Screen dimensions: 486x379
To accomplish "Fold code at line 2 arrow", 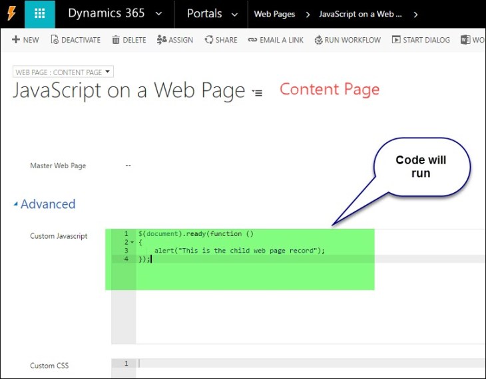I will 132,242.
